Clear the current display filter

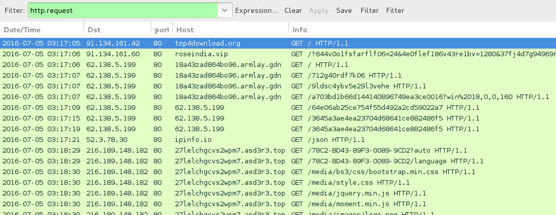[293, 10]
